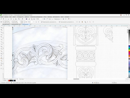This screenshot has height=98, width=130.
Task: Click the Crop bitmap icon in property bar
Action: pos(77,22)
